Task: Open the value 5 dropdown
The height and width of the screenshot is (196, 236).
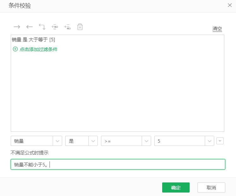Action: [209, 141]
